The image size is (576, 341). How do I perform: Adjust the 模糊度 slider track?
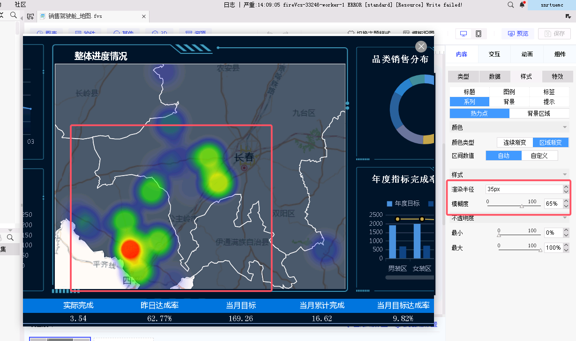514,206
